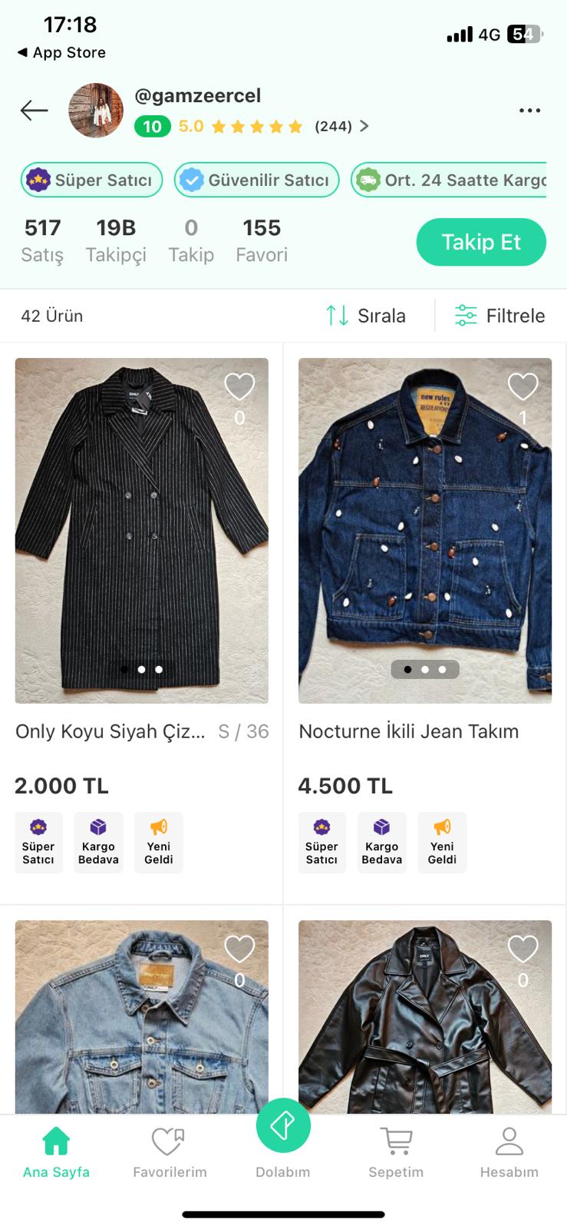This screenshot has height=1229, width=567.
Task: Go to the Ana Sayfa tab
Action: tap(56, 1151)
